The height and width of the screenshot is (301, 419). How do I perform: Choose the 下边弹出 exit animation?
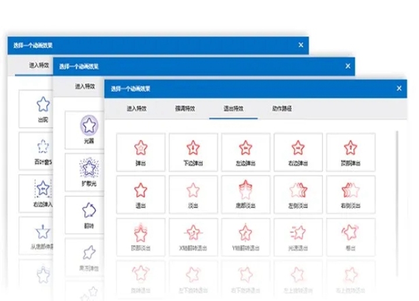(193, 153)
